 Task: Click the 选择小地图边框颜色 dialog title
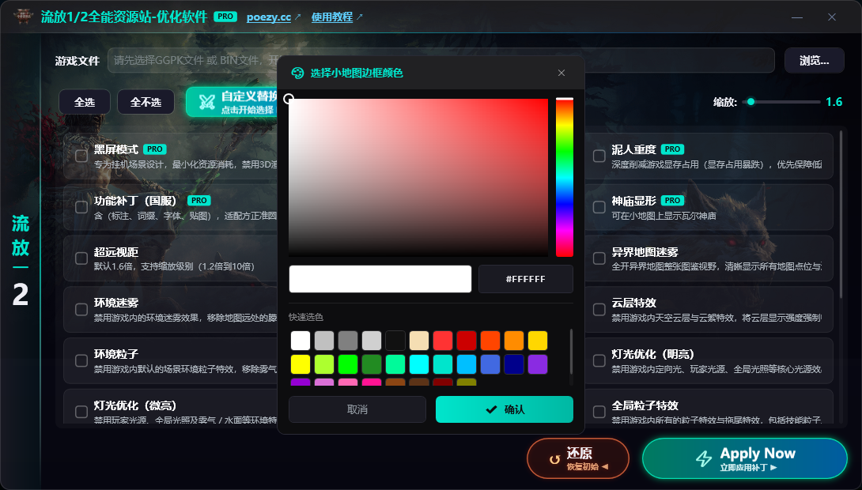[x=357, y=73]
